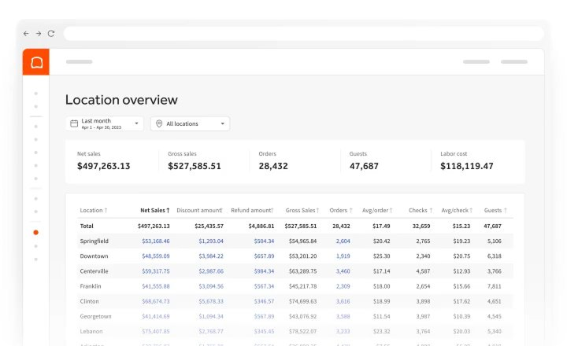Screen dimensions: 567x346
Task: Open the Last month date range dropdown
Action: [105, 123]
